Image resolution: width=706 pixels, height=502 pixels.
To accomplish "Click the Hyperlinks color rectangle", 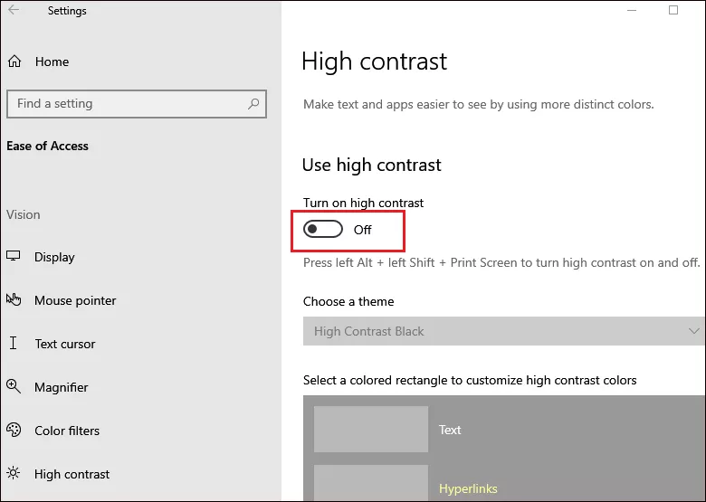I will coord(371,483).
